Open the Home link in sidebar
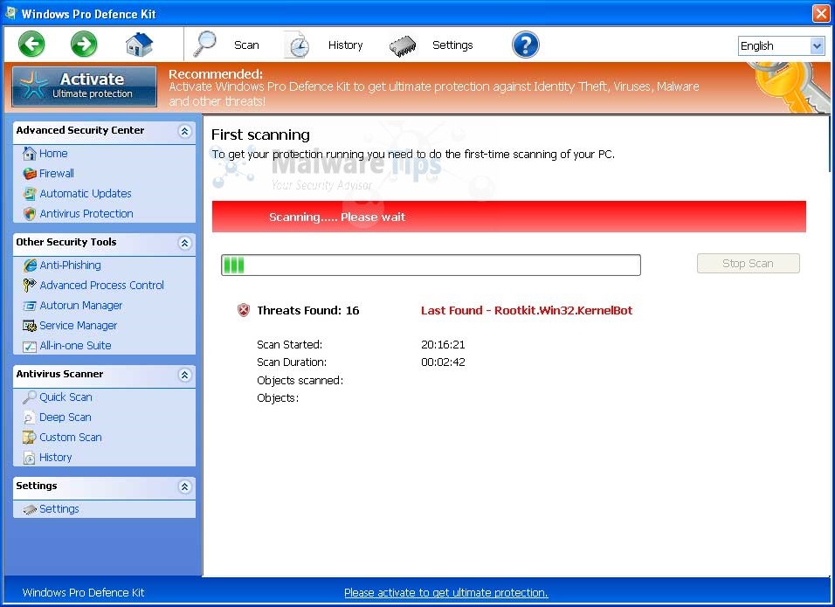The height and width of the screenshot is (607, 835). (53, 154)
